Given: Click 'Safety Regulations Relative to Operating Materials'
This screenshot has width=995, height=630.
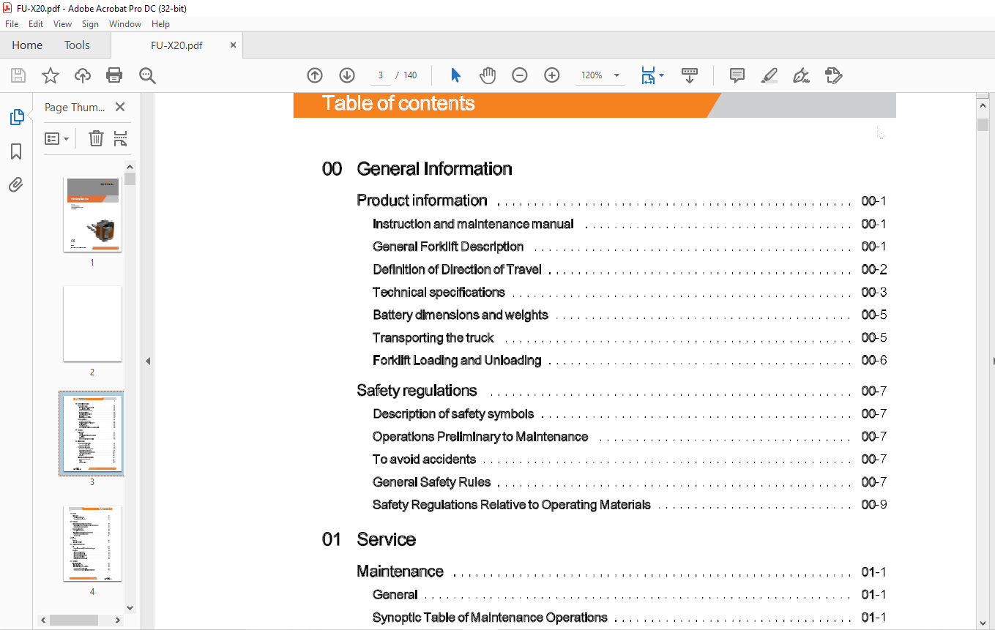Looking at the screenshot, I should point(511,505).
